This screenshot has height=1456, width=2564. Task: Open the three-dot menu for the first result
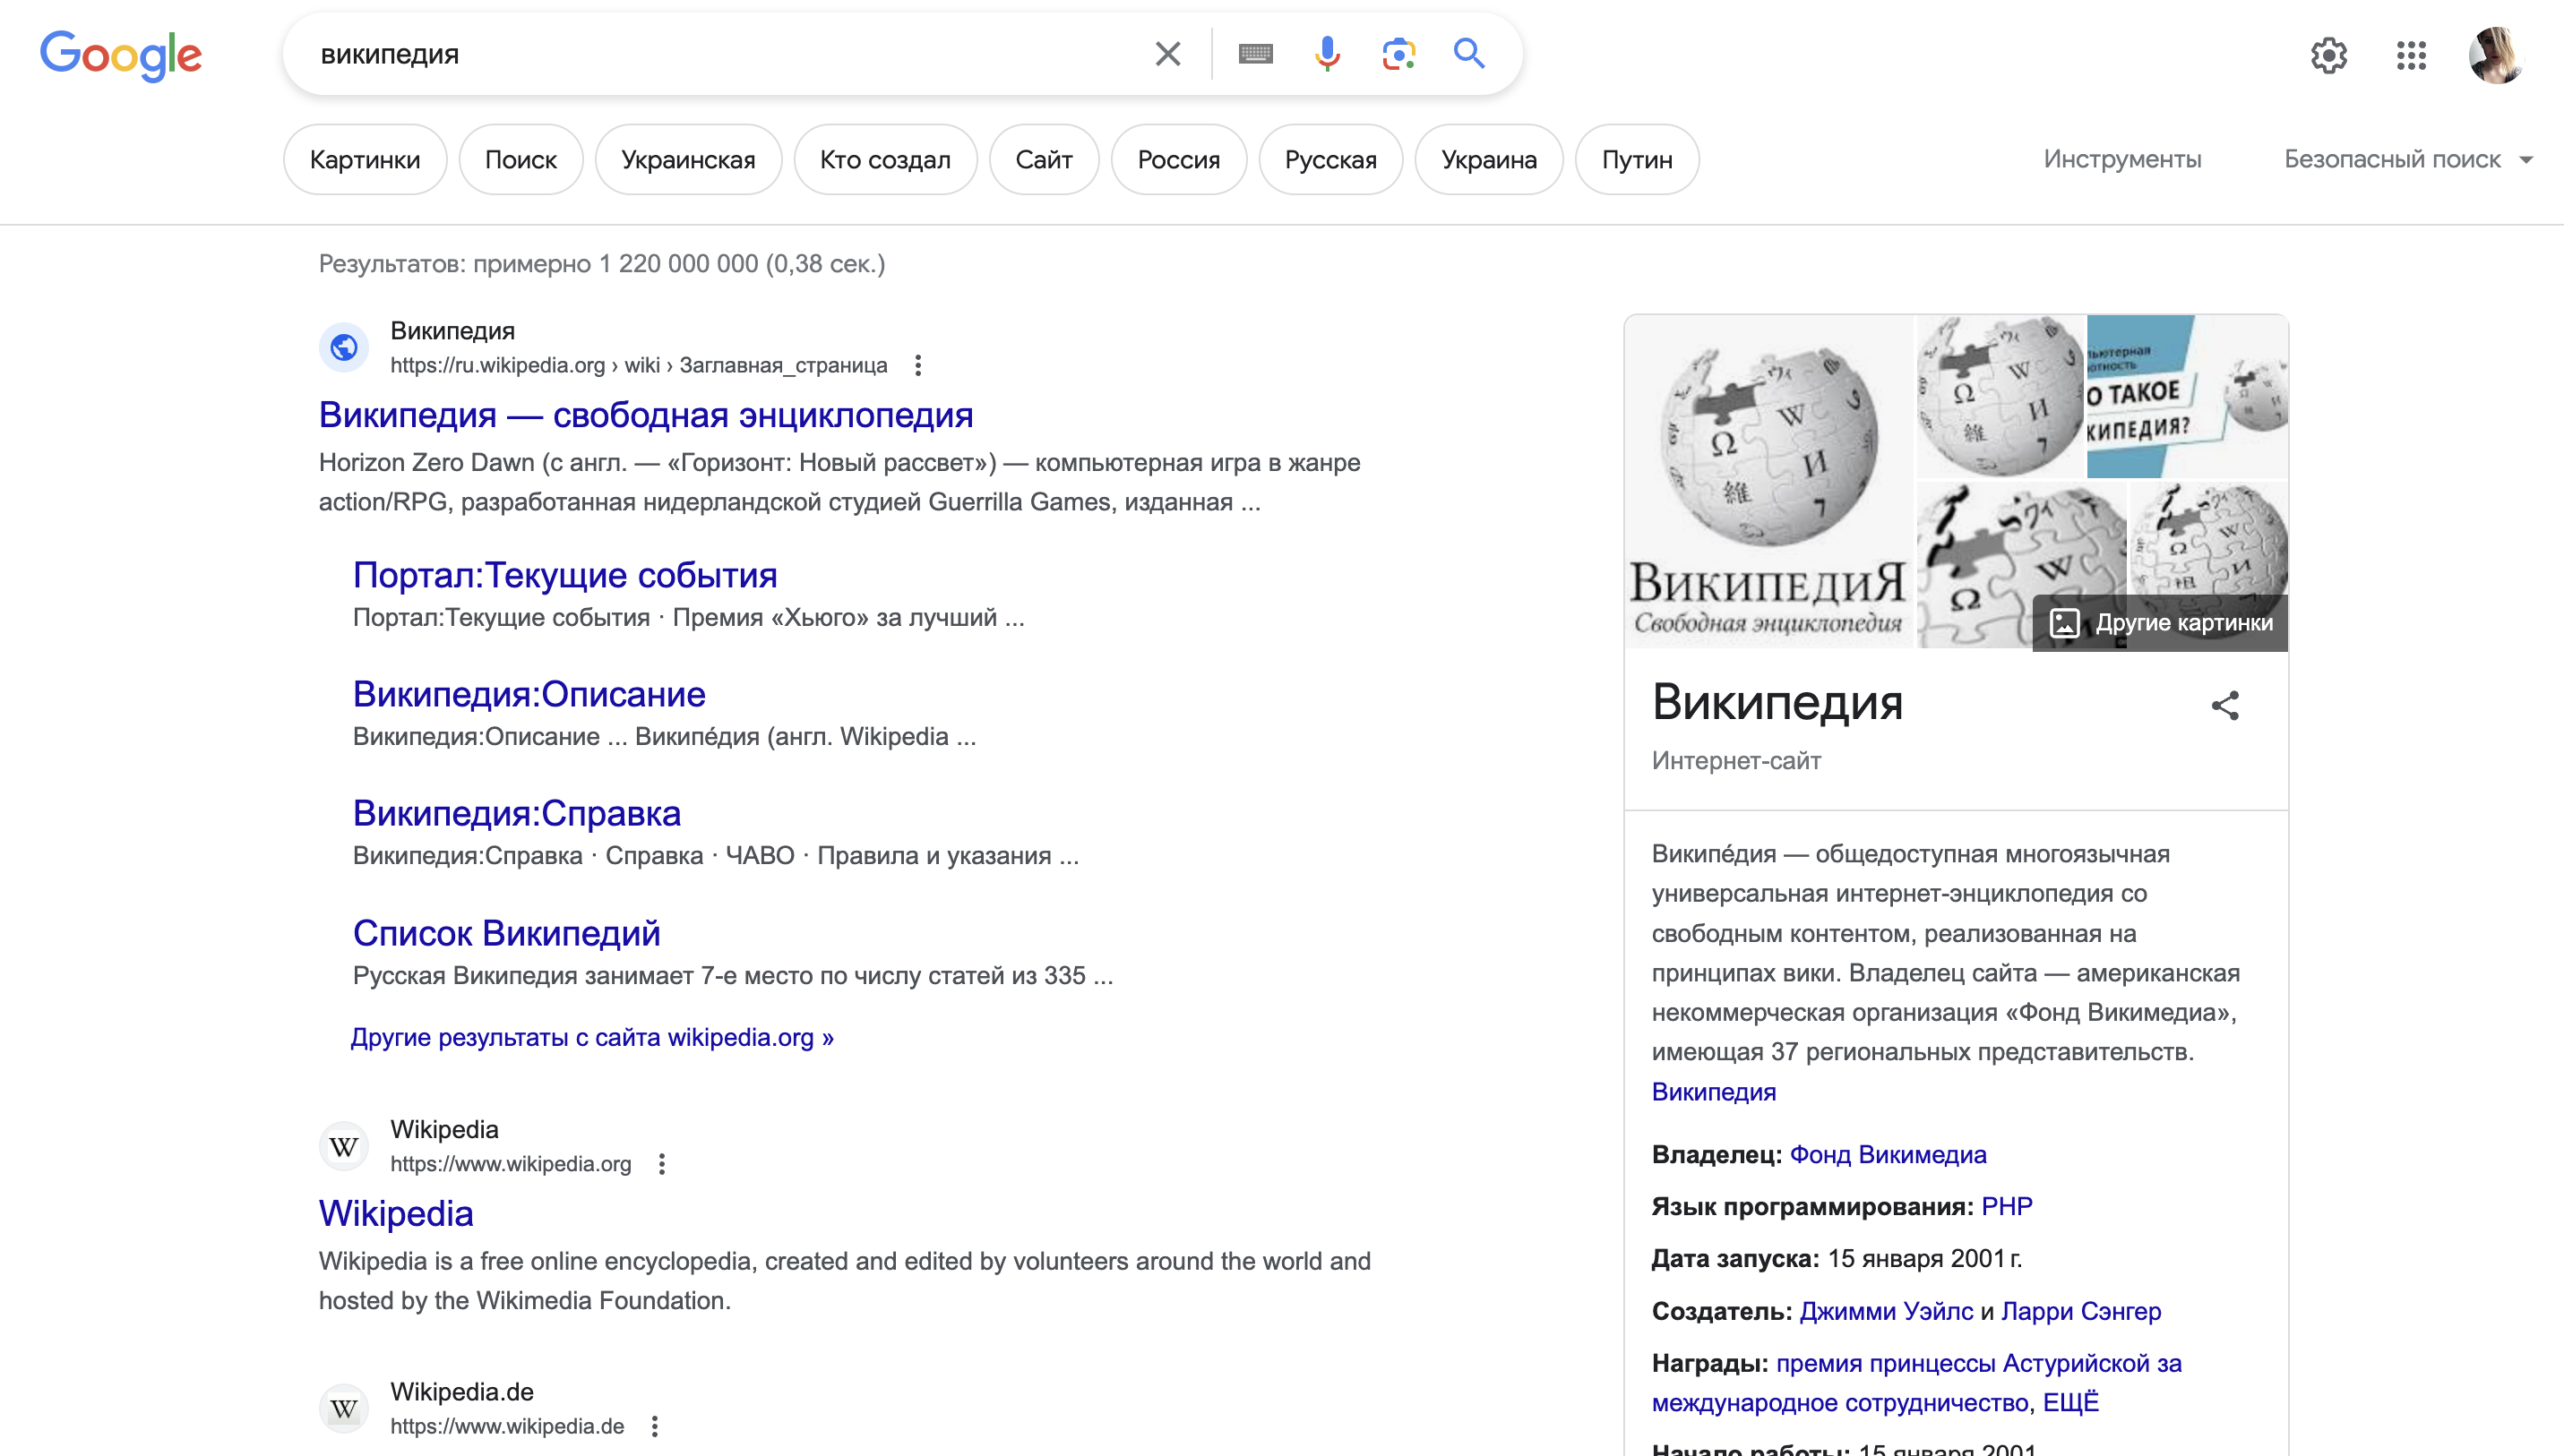tap(918, 365)
